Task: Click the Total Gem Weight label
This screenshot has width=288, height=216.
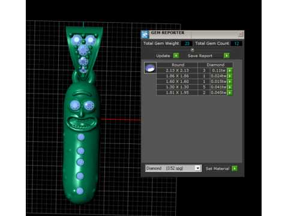Action: click(161, 44)
